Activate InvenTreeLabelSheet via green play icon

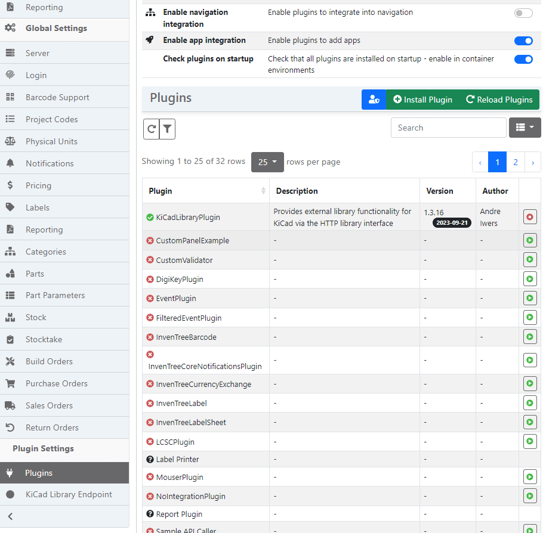pos(530,422)
